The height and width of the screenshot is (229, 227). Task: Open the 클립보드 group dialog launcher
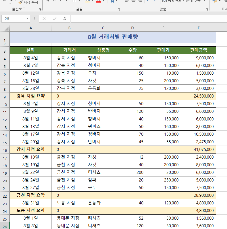coord(40,9)
